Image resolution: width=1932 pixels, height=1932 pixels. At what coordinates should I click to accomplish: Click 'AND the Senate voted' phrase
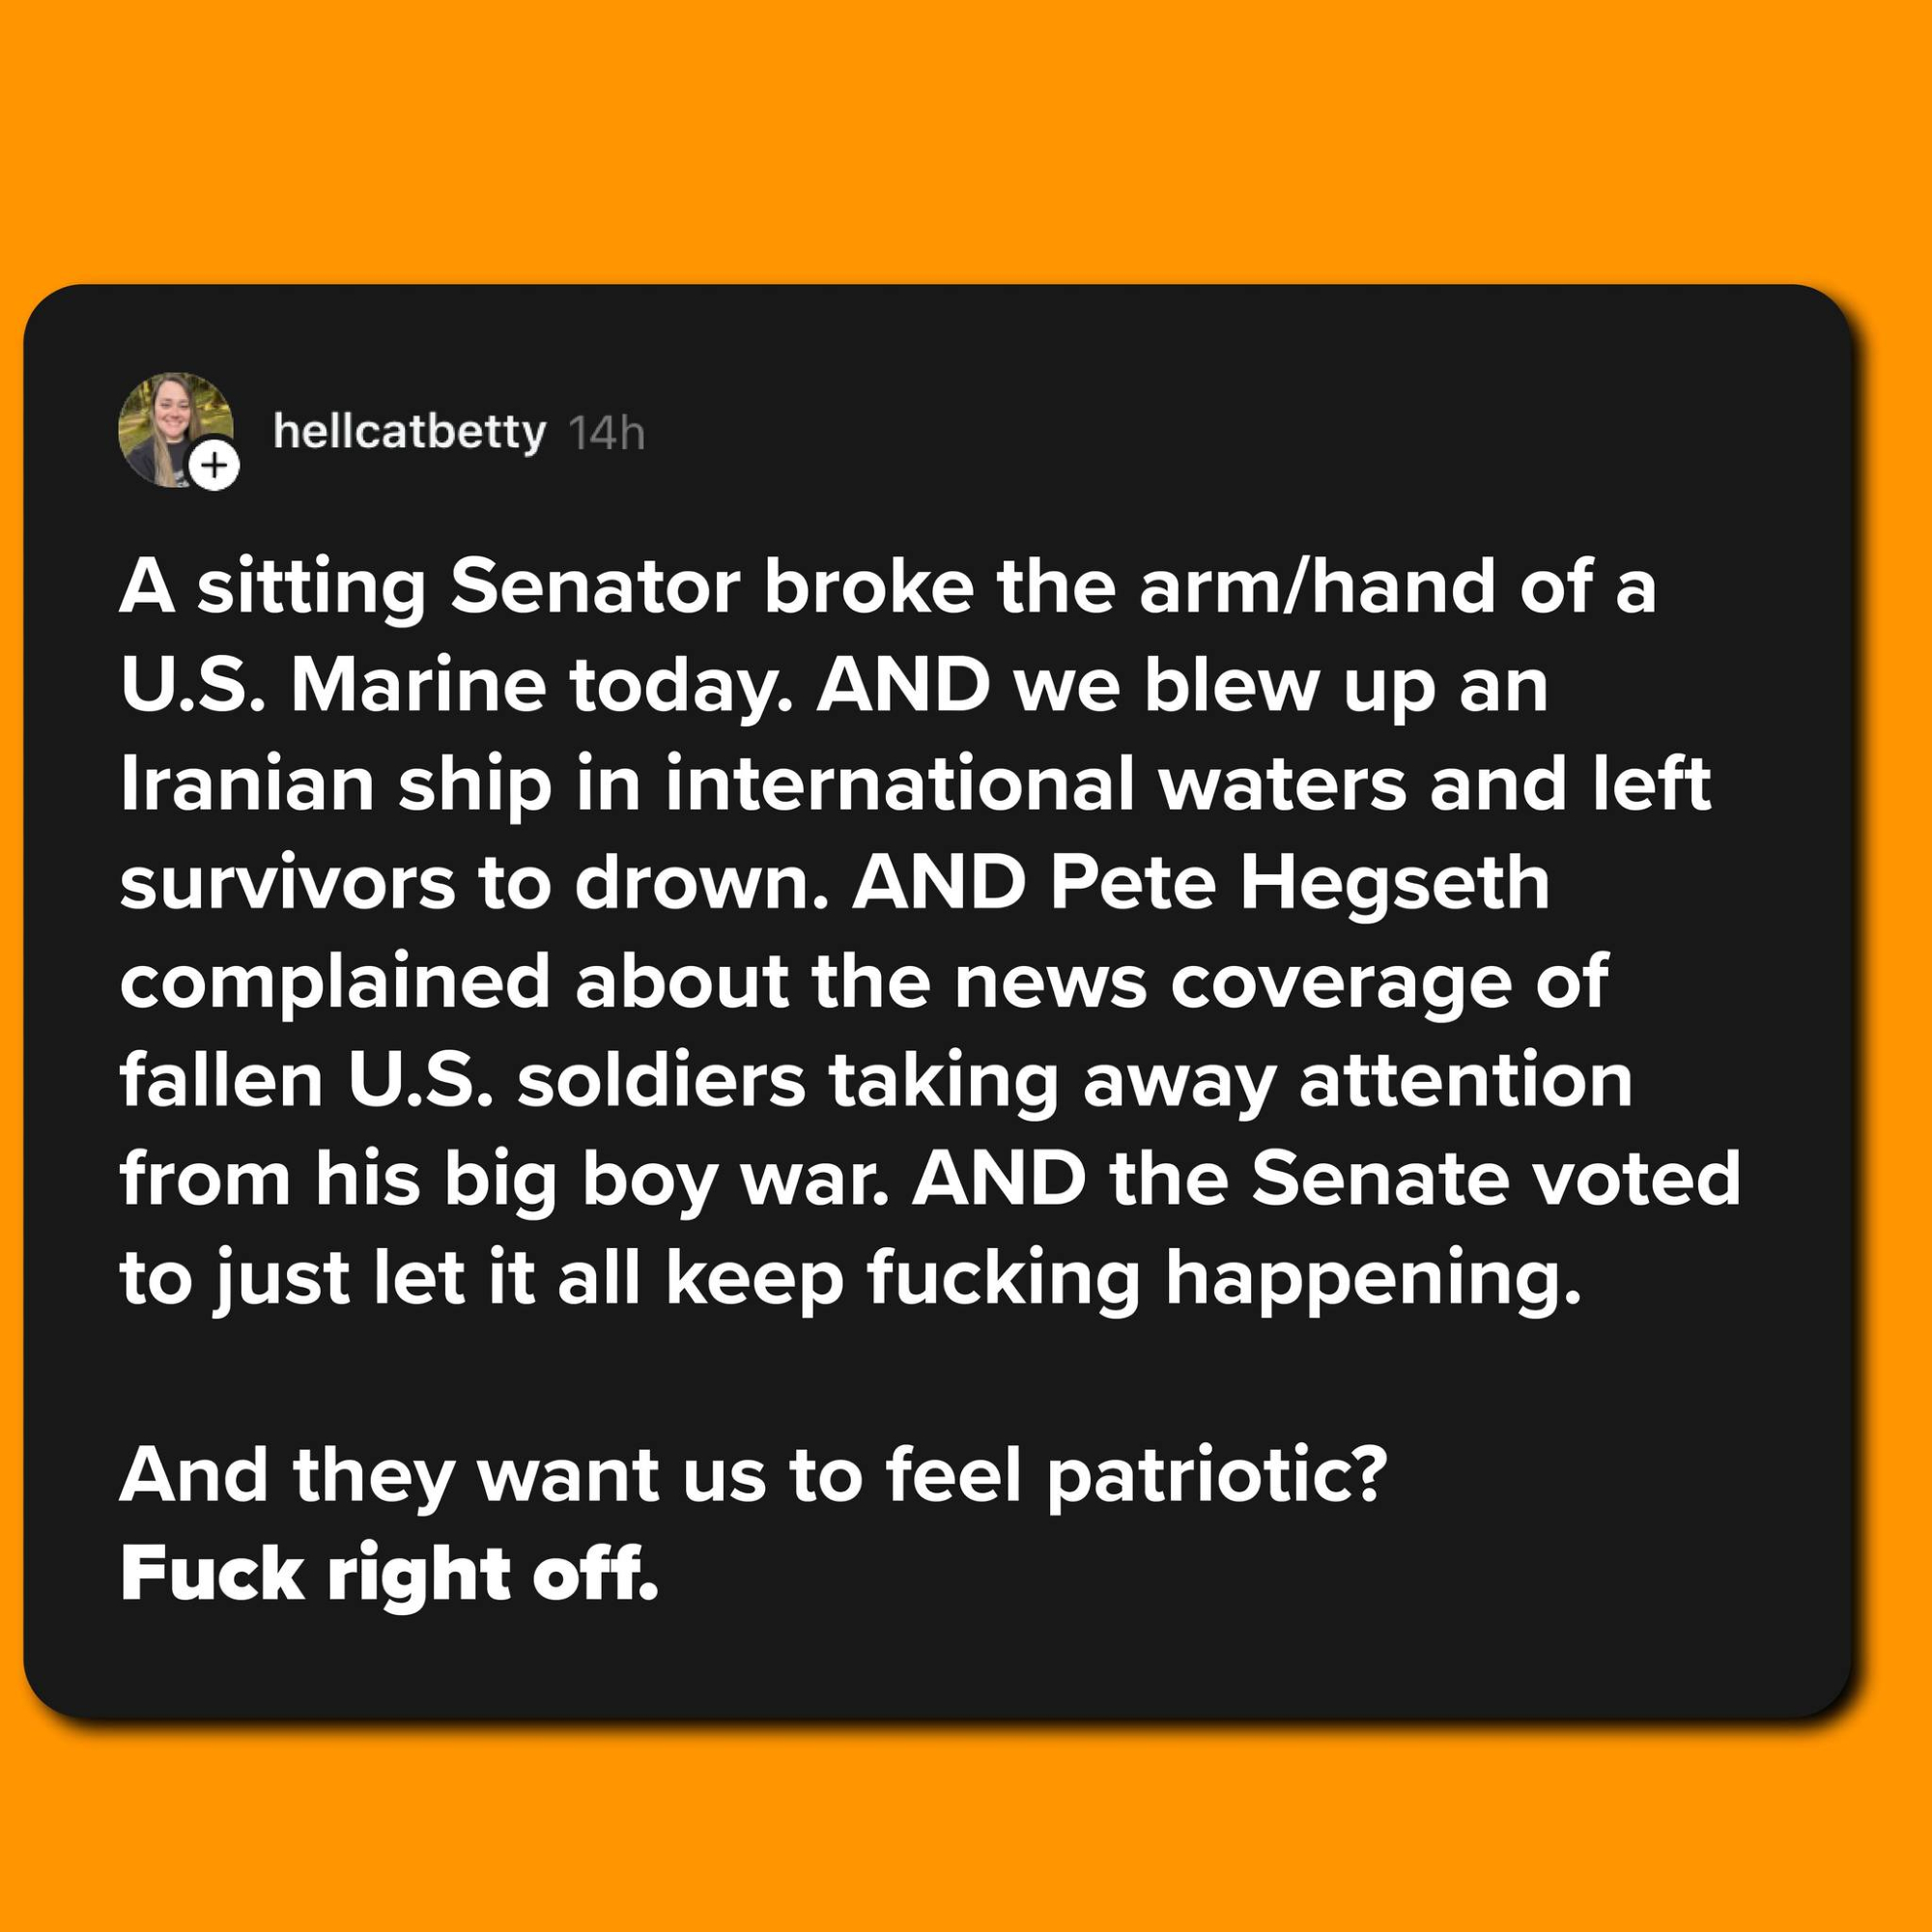(x=1326, y=1179)
